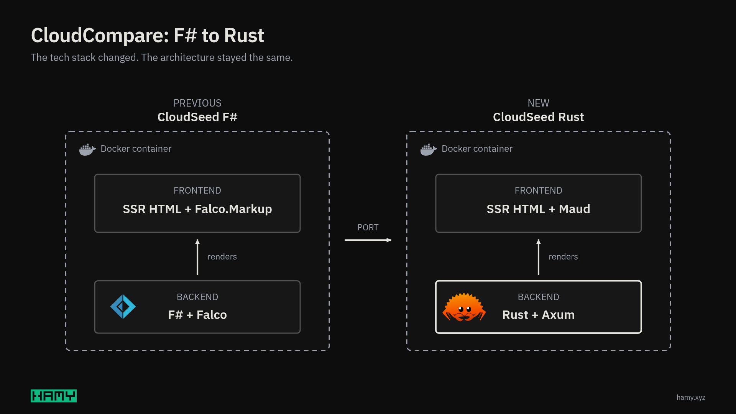The image size is (736, 414).
Task: Click 'Docker container' text in the F# box
Action: click(136, 149)
